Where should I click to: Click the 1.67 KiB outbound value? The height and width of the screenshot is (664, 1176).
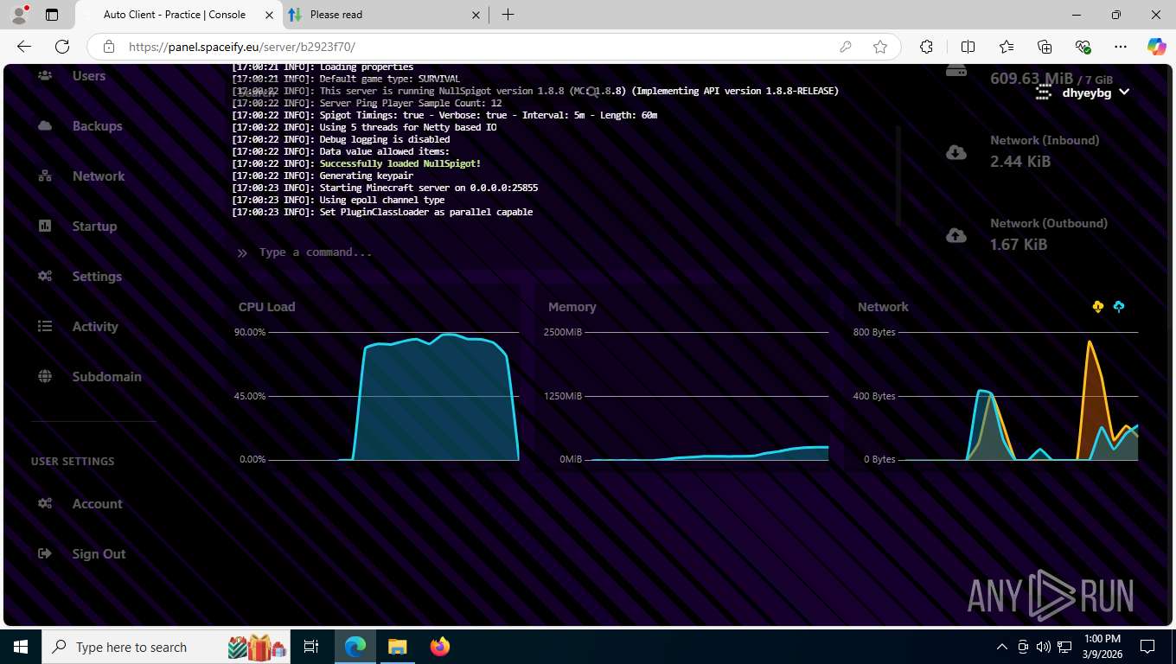coord(1019,245)
